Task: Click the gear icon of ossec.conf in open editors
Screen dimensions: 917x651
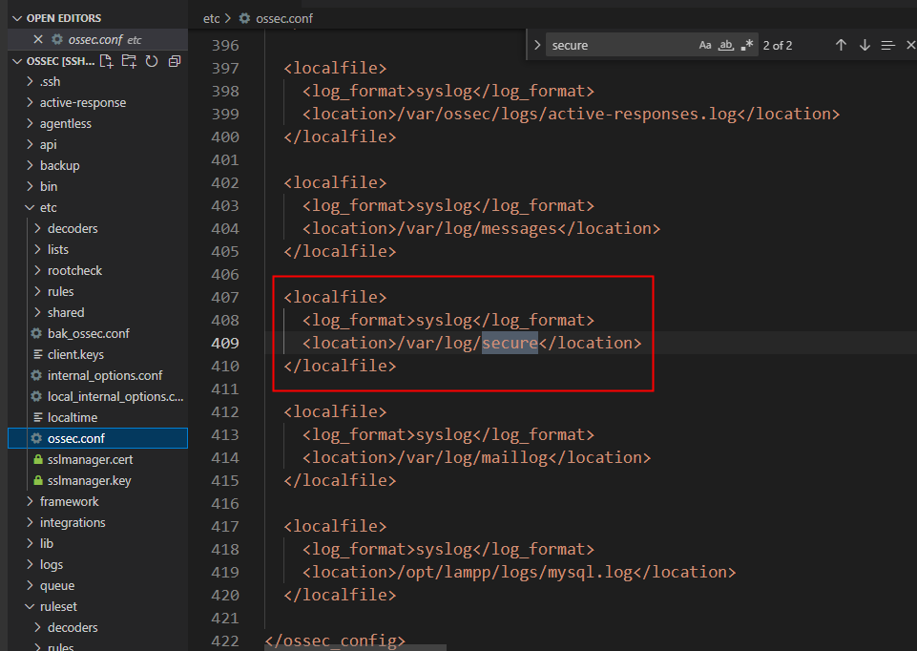Action: pos(57,39)
